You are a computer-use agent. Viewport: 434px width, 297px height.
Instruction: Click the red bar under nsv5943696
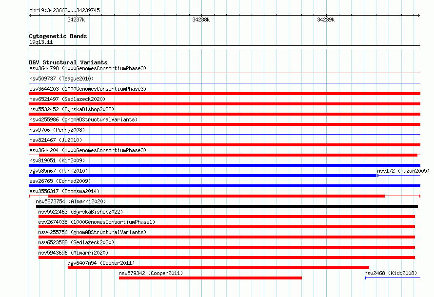point(227,257)
